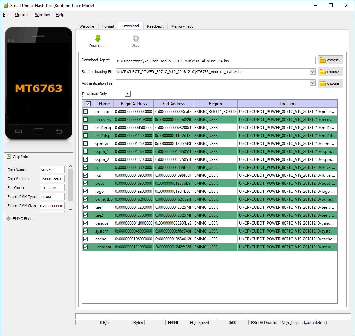Open the Authentication File dropdown arrow

click(x=312, y=83)
